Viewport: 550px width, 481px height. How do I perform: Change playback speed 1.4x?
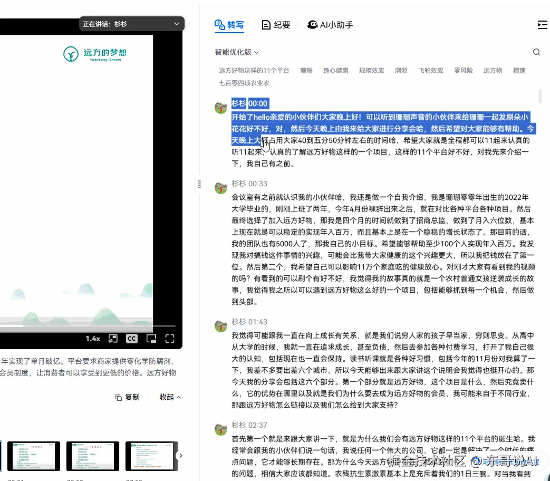tap(93, 339)
